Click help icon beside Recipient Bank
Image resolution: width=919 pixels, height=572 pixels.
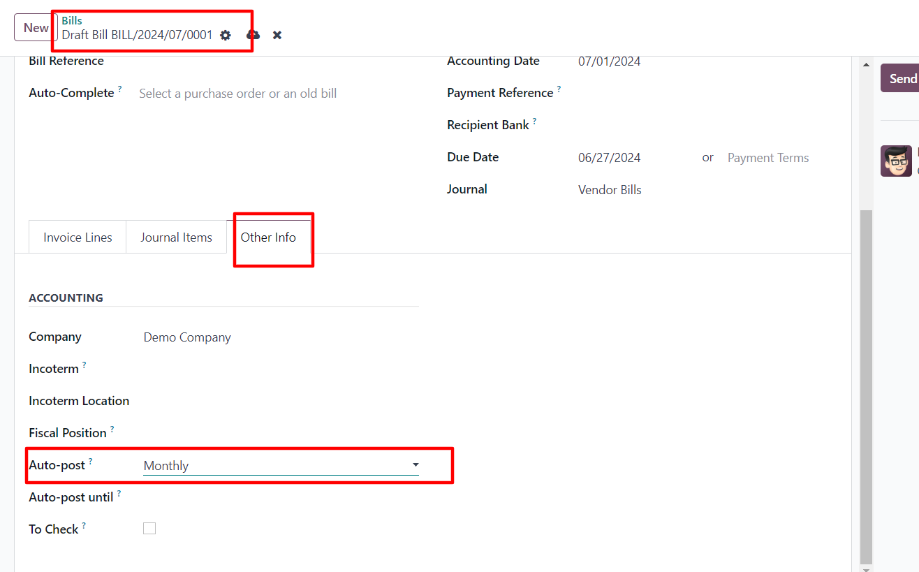click(534, 122)
